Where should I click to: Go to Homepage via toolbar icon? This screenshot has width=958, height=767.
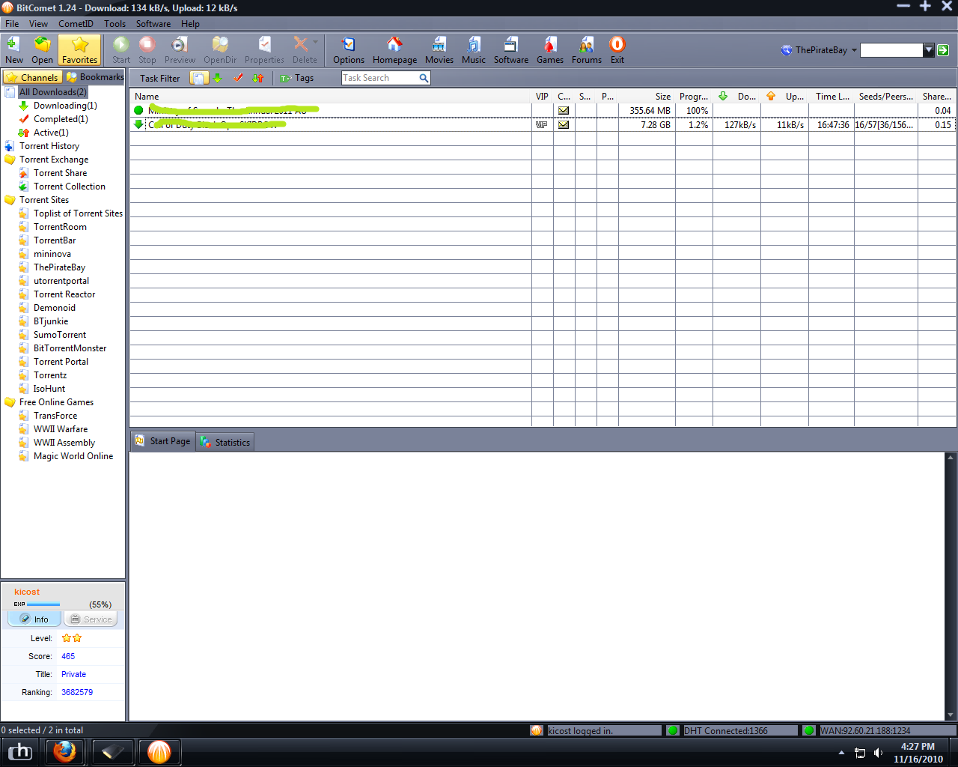click(x=394, y=50)
